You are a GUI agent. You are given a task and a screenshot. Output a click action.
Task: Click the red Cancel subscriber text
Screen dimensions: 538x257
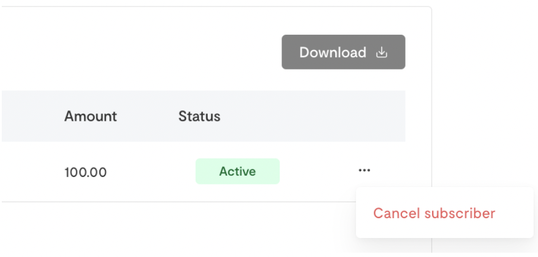[434, 213]
